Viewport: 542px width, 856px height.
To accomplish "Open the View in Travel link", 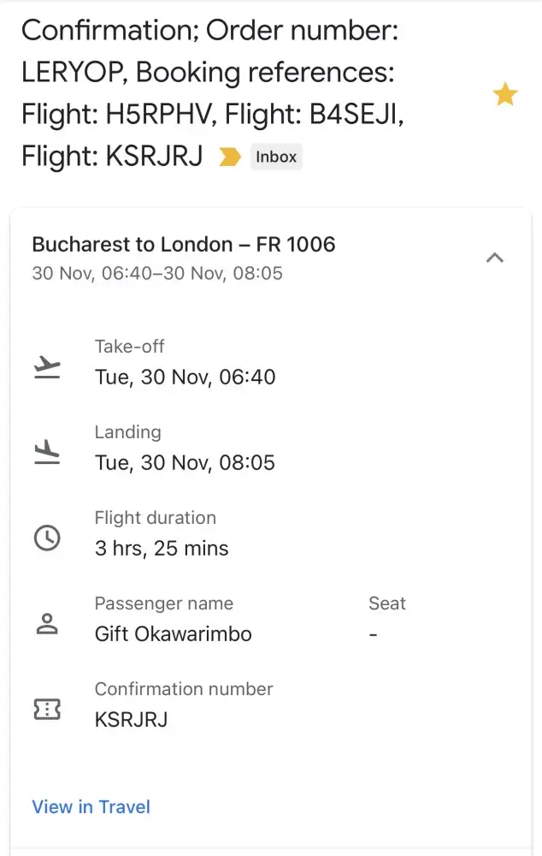I will 91,806.
